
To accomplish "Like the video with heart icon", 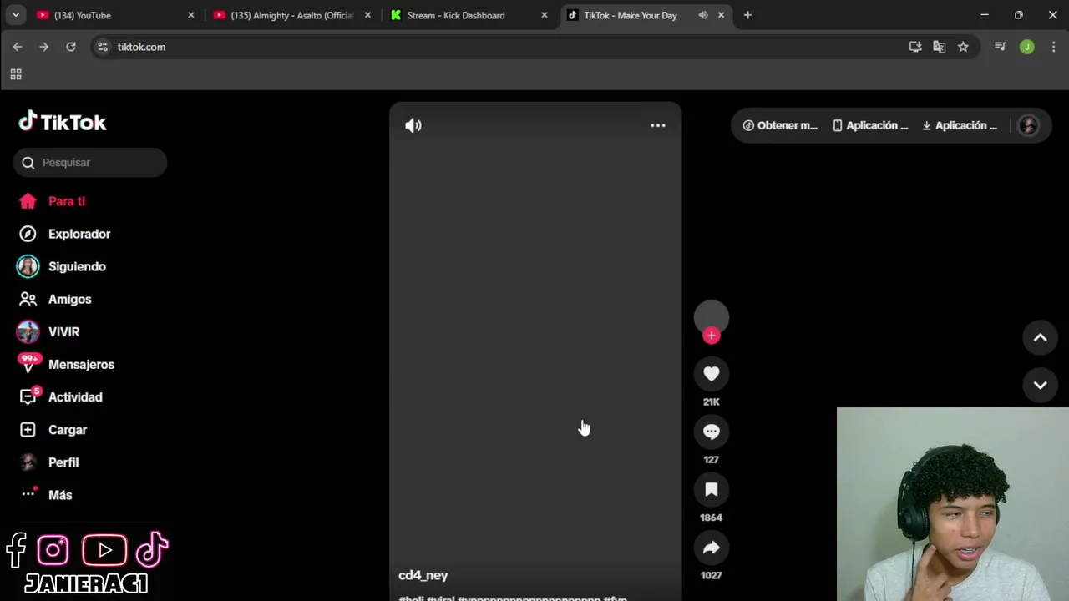I will (712, 374).
